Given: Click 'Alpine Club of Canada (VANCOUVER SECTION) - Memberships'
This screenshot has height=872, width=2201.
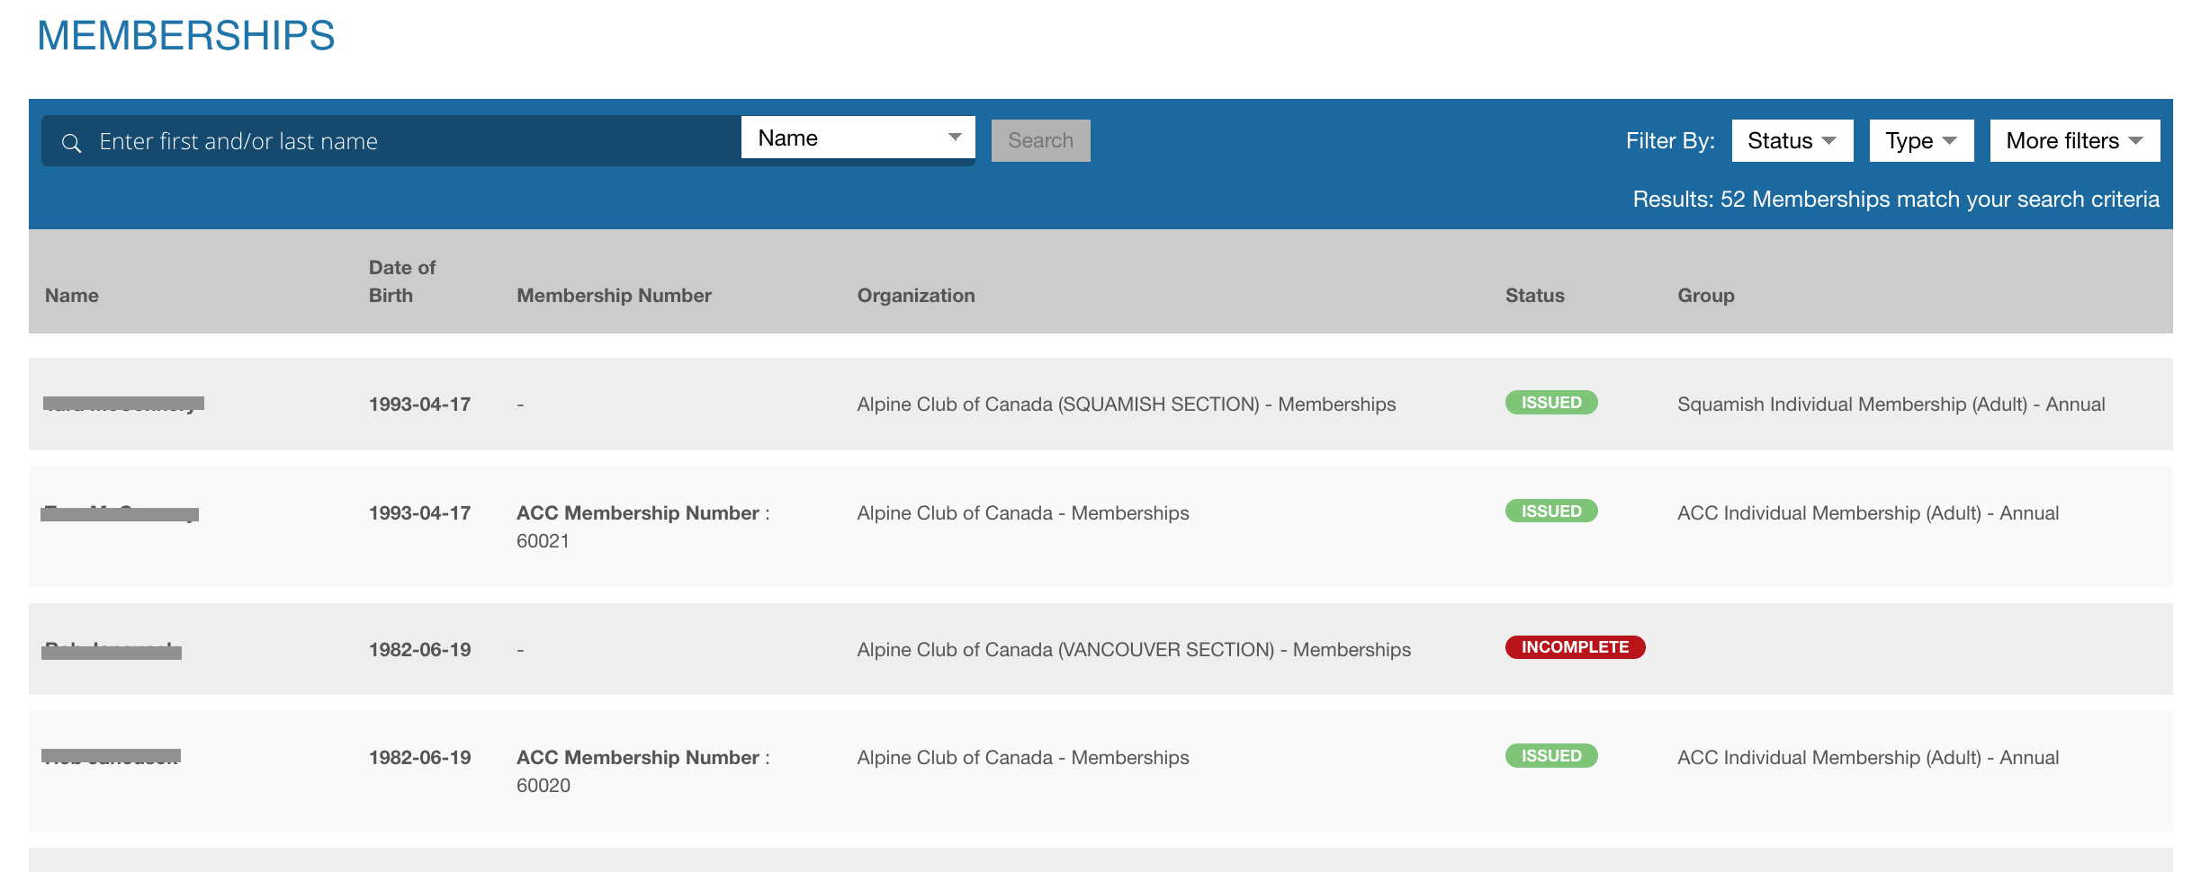Looking at the screenshot, I should [x=1134, y=650].
